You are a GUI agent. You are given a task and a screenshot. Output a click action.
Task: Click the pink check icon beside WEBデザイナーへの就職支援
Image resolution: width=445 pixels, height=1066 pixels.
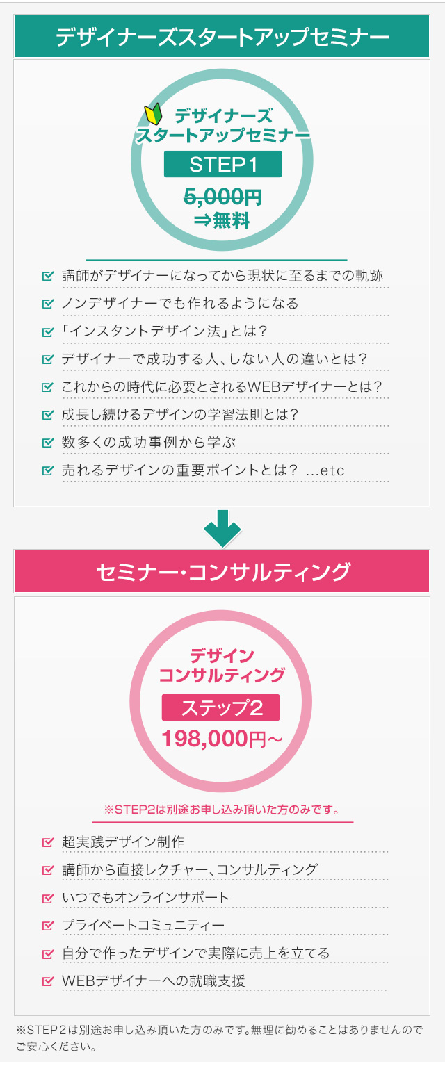48,981
